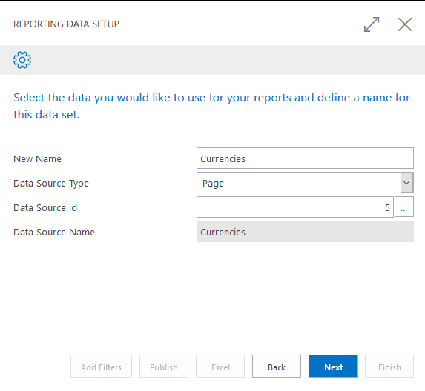This screenshot has height=391, width=425.
Task: Go to the Next wizard step
Action: pyautogui.click(x=333, y=367)
